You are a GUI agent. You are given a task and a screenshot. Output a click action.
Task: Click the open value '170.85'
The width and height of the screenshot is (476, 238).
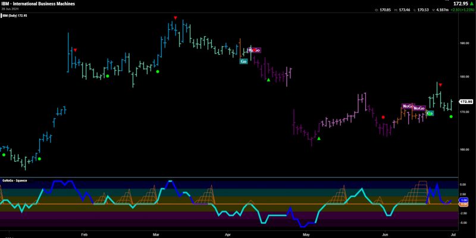pyautogui.click(x=384, y=10)
